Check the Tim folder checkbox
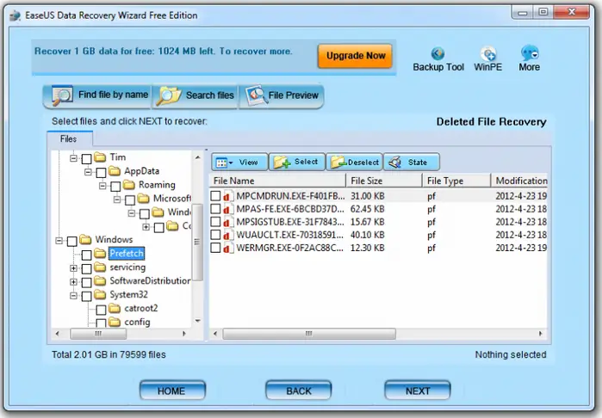 click(87, 159)
